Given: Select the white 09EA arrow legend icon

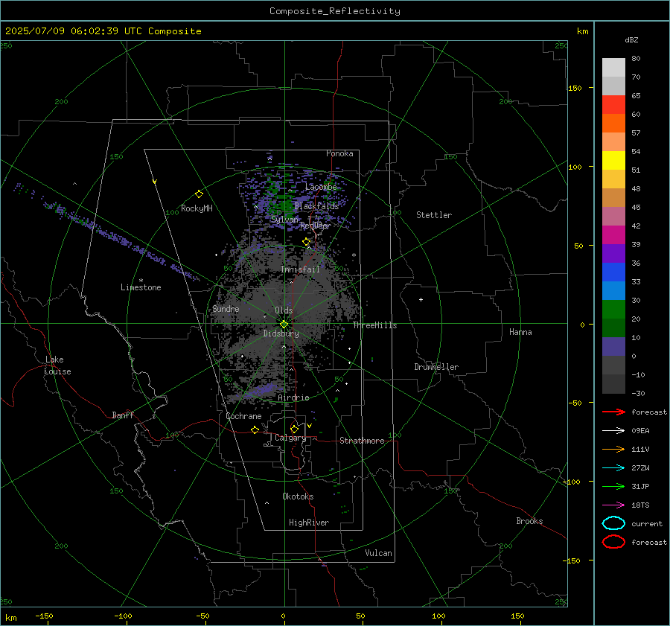Looking at the screenshot, I should (613, 431).
